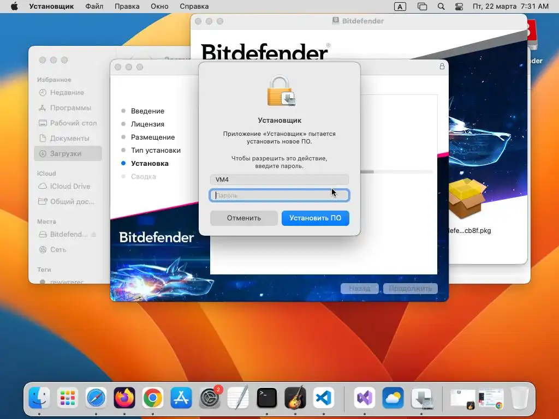Open the App Store in the Dock
This screenshot has height=419, width=559.
point(181,398)
